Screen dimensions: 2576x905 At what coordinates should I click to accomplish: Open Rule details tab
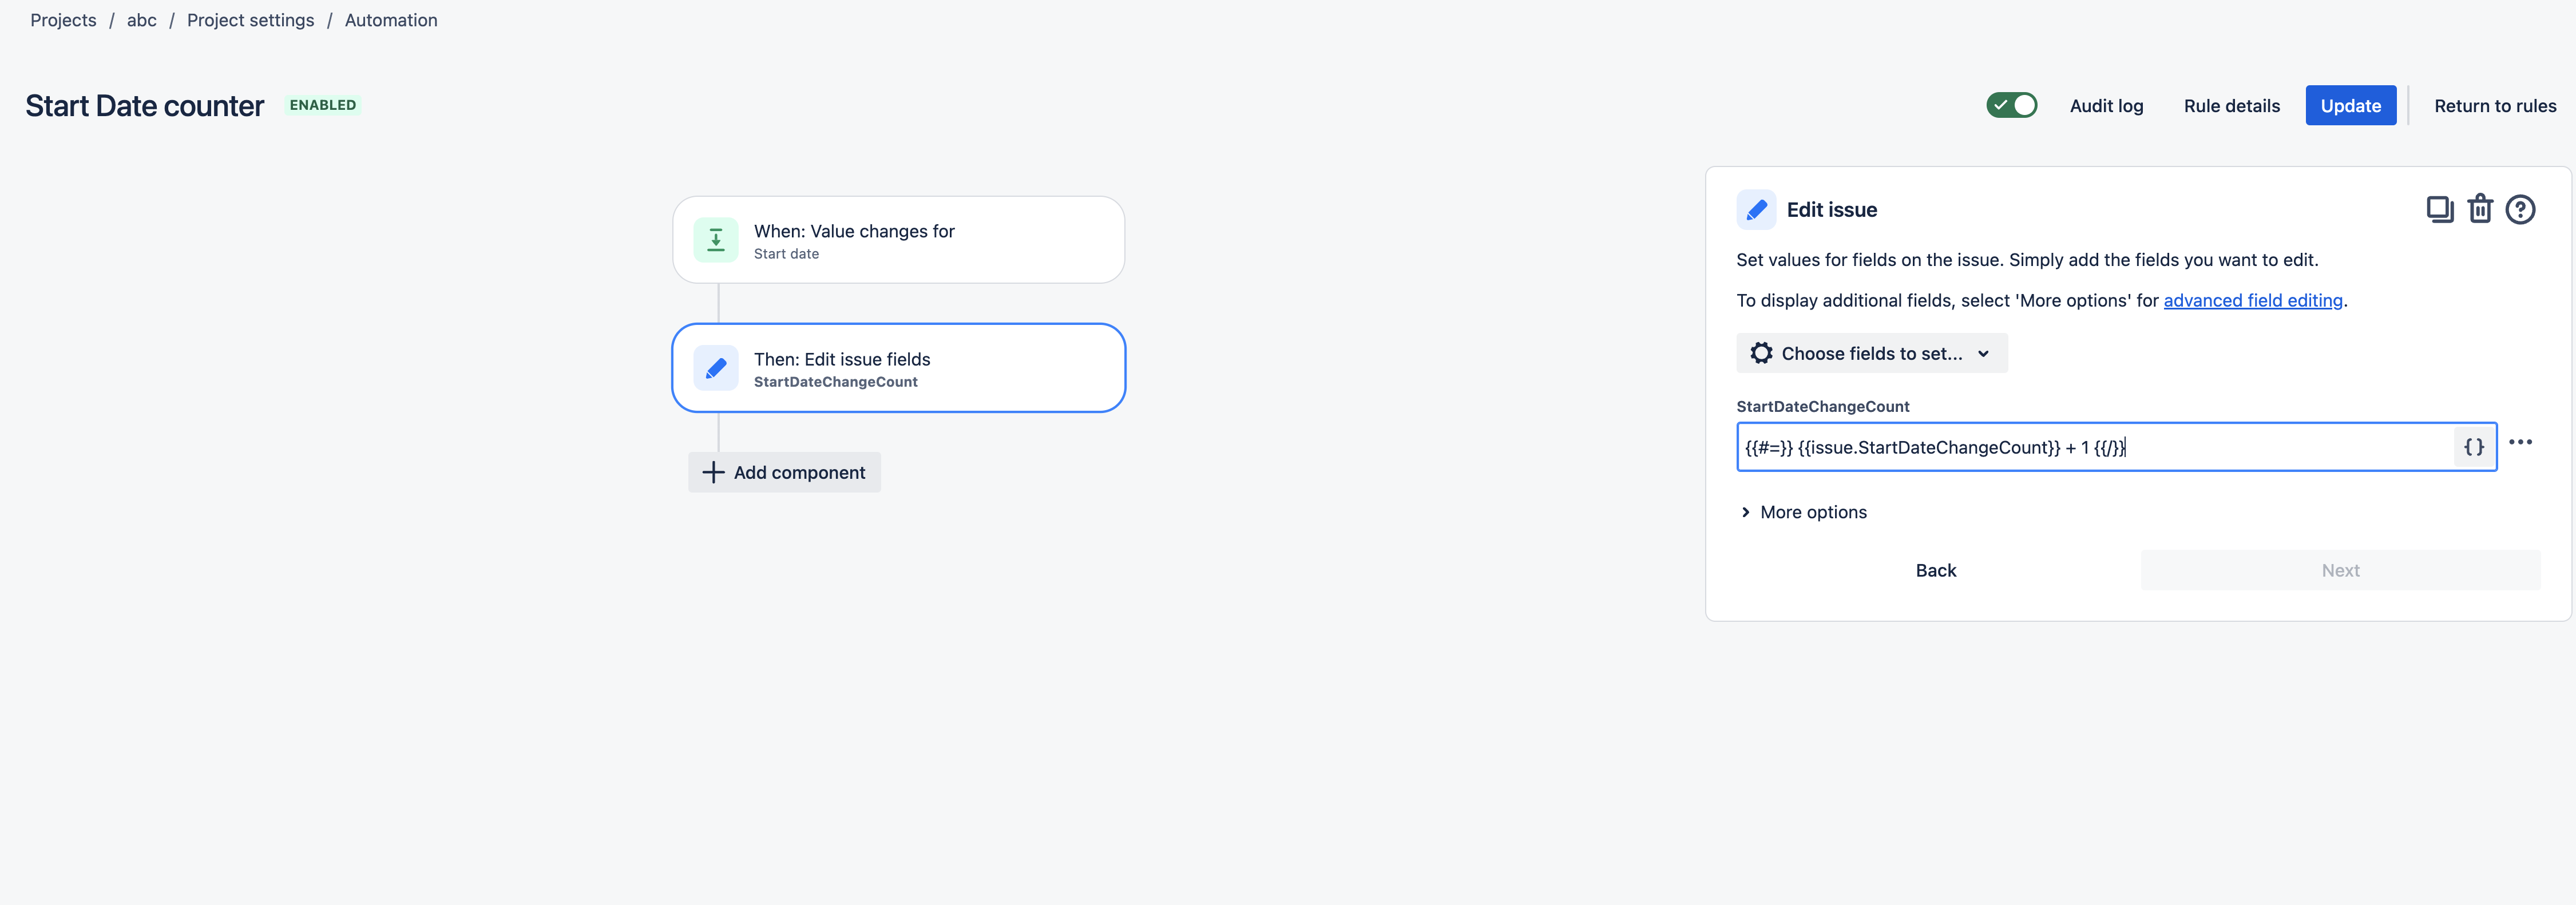point(2231,106)
